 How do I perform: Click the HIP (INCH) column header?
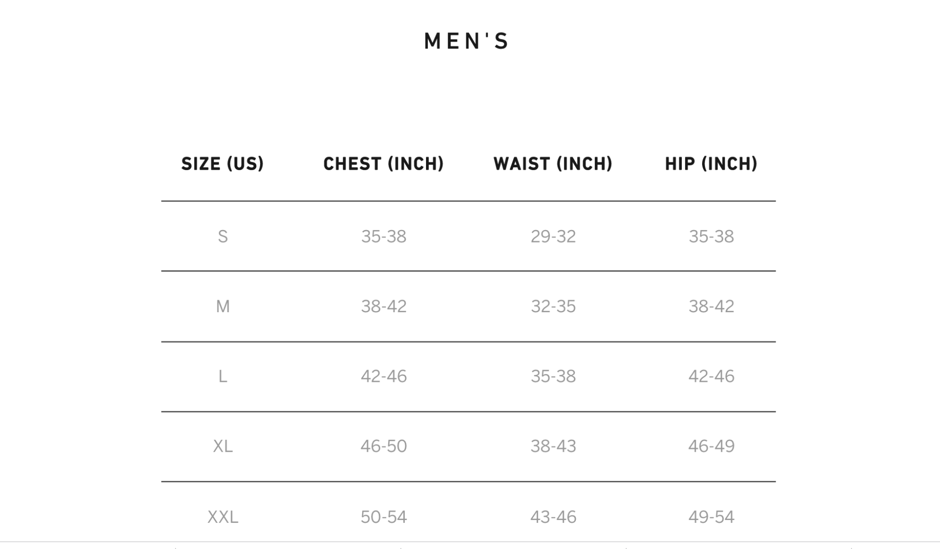[711, 164]
